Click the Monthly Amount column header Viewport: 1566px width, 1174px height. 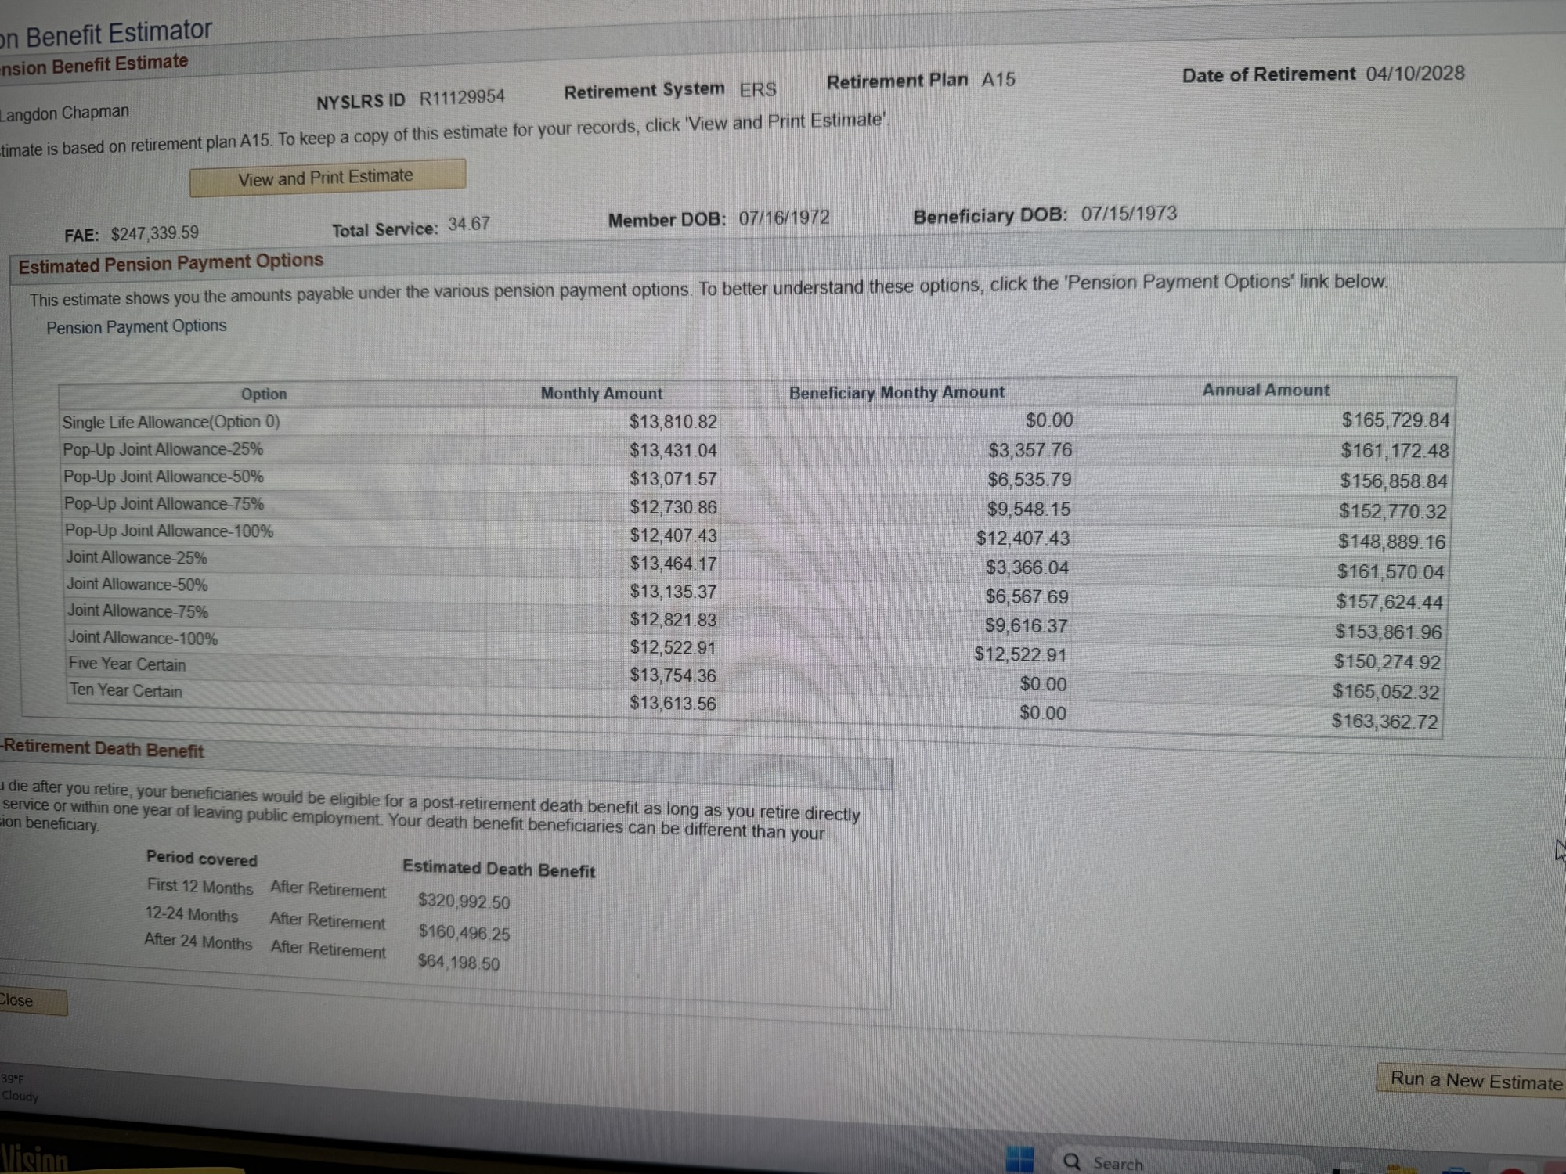(x=601, y=394)
